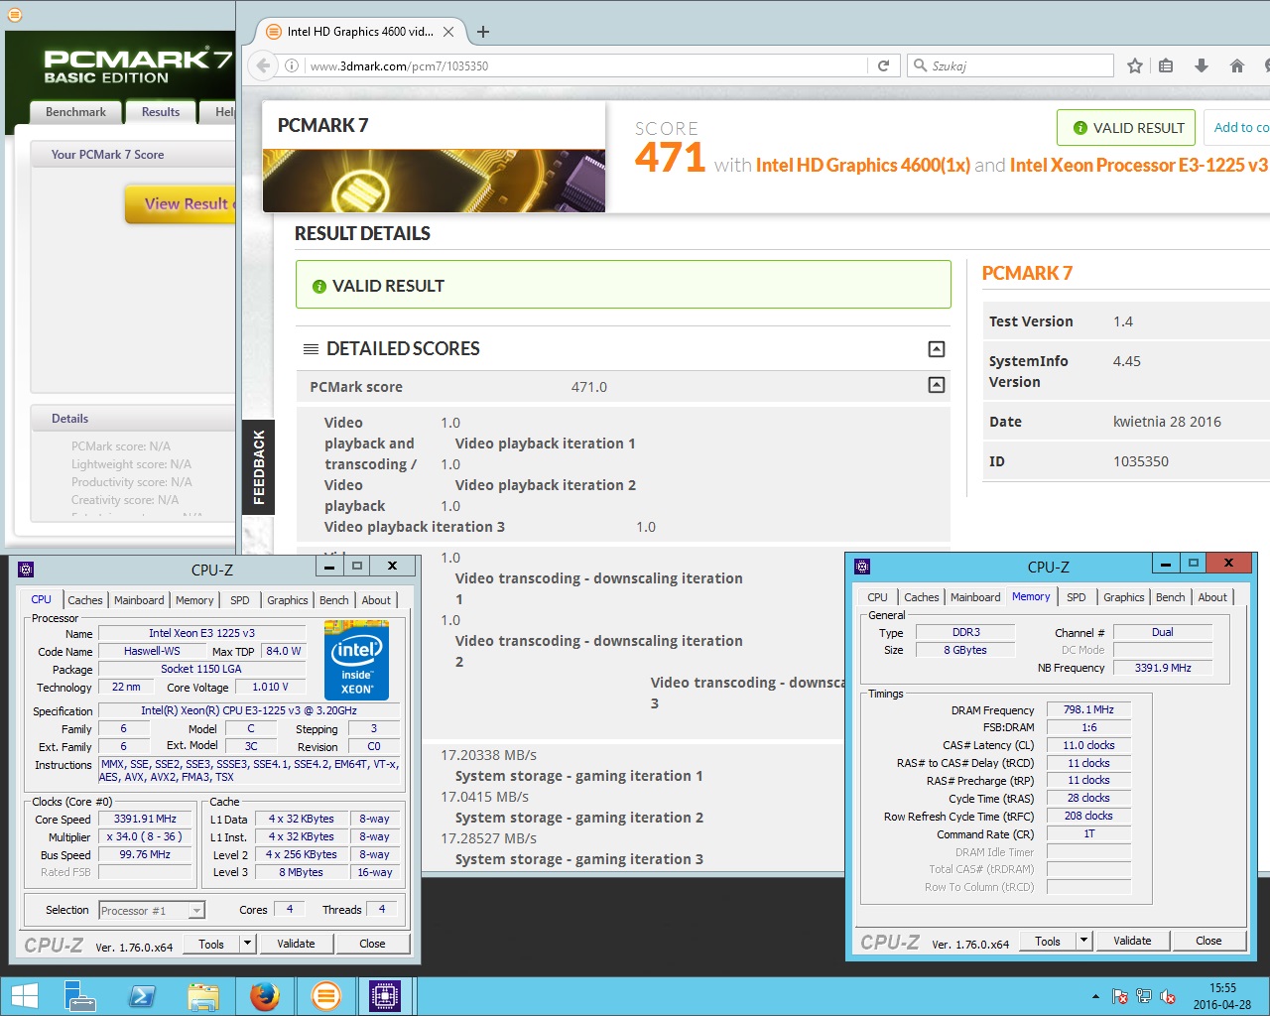Open Mainboard tab in right CPU-Z
Image resolution: width=1270 pixels, height=1016 pixels.
[975, 597]
